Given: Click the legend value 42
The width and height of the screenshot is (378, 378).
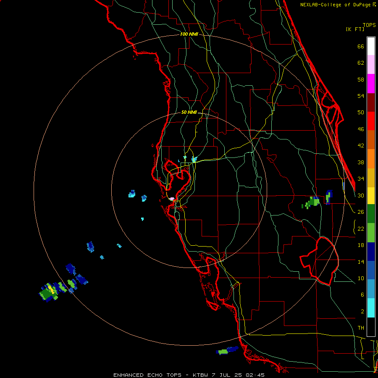Looking at the screenshot, I should pos(361,146).
